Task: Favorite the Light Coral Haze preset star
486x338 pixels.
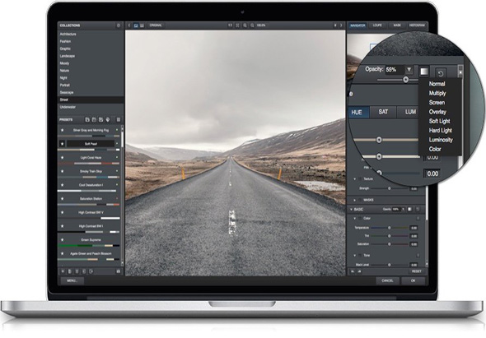Action: [63, 158]
